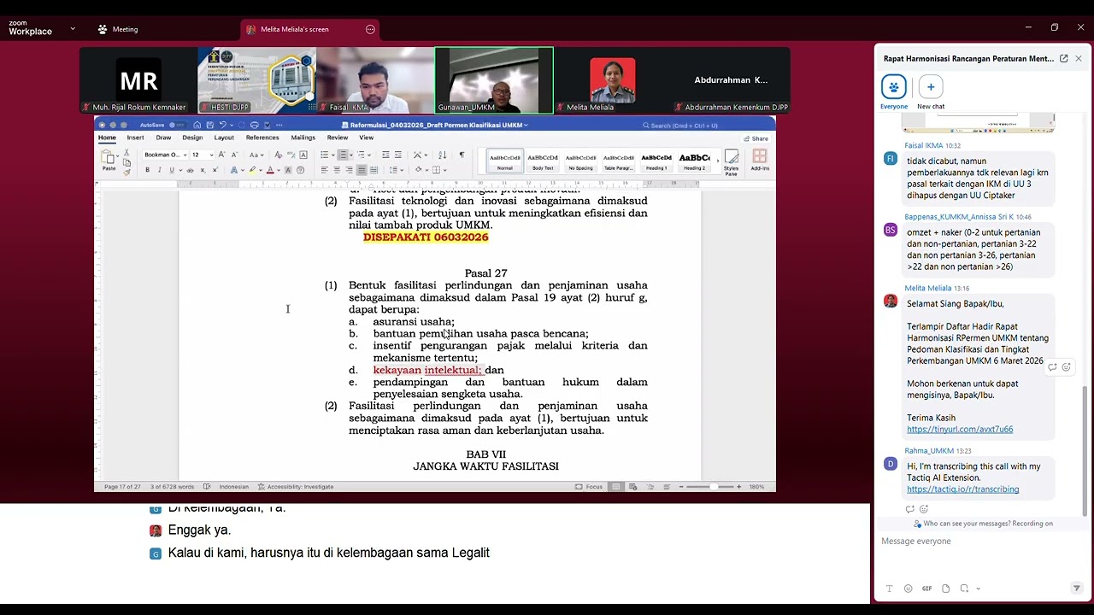The image size is (1094, 615).
Task: Click the zoom in plus in status bar
Action: tap(739, 487)
